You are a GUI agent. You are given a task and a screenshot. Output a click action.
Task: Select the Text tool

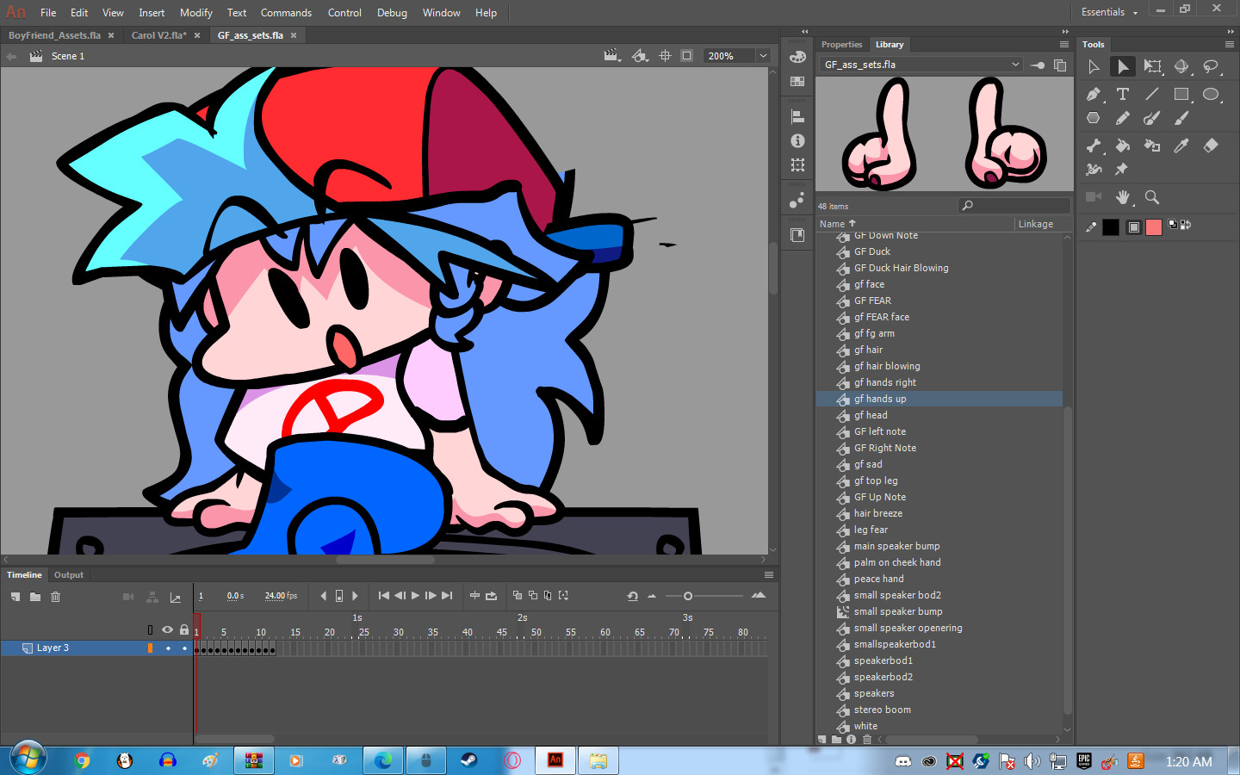pos(1123,94)
